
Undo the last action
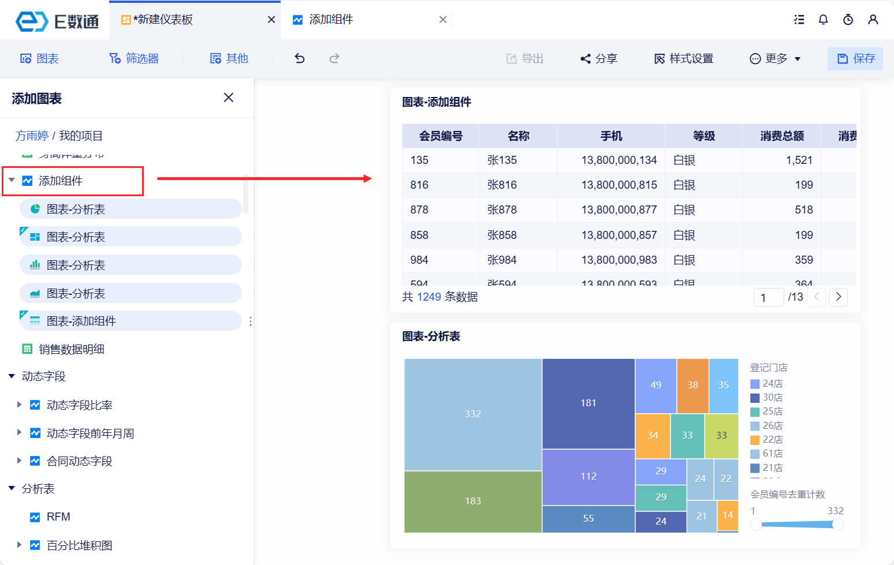(300, 58)
